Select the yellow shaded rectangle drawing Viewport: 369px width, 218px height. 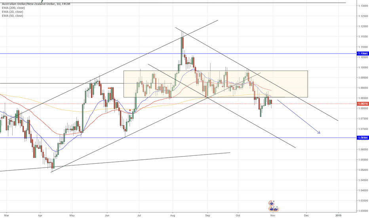[215, 84]
